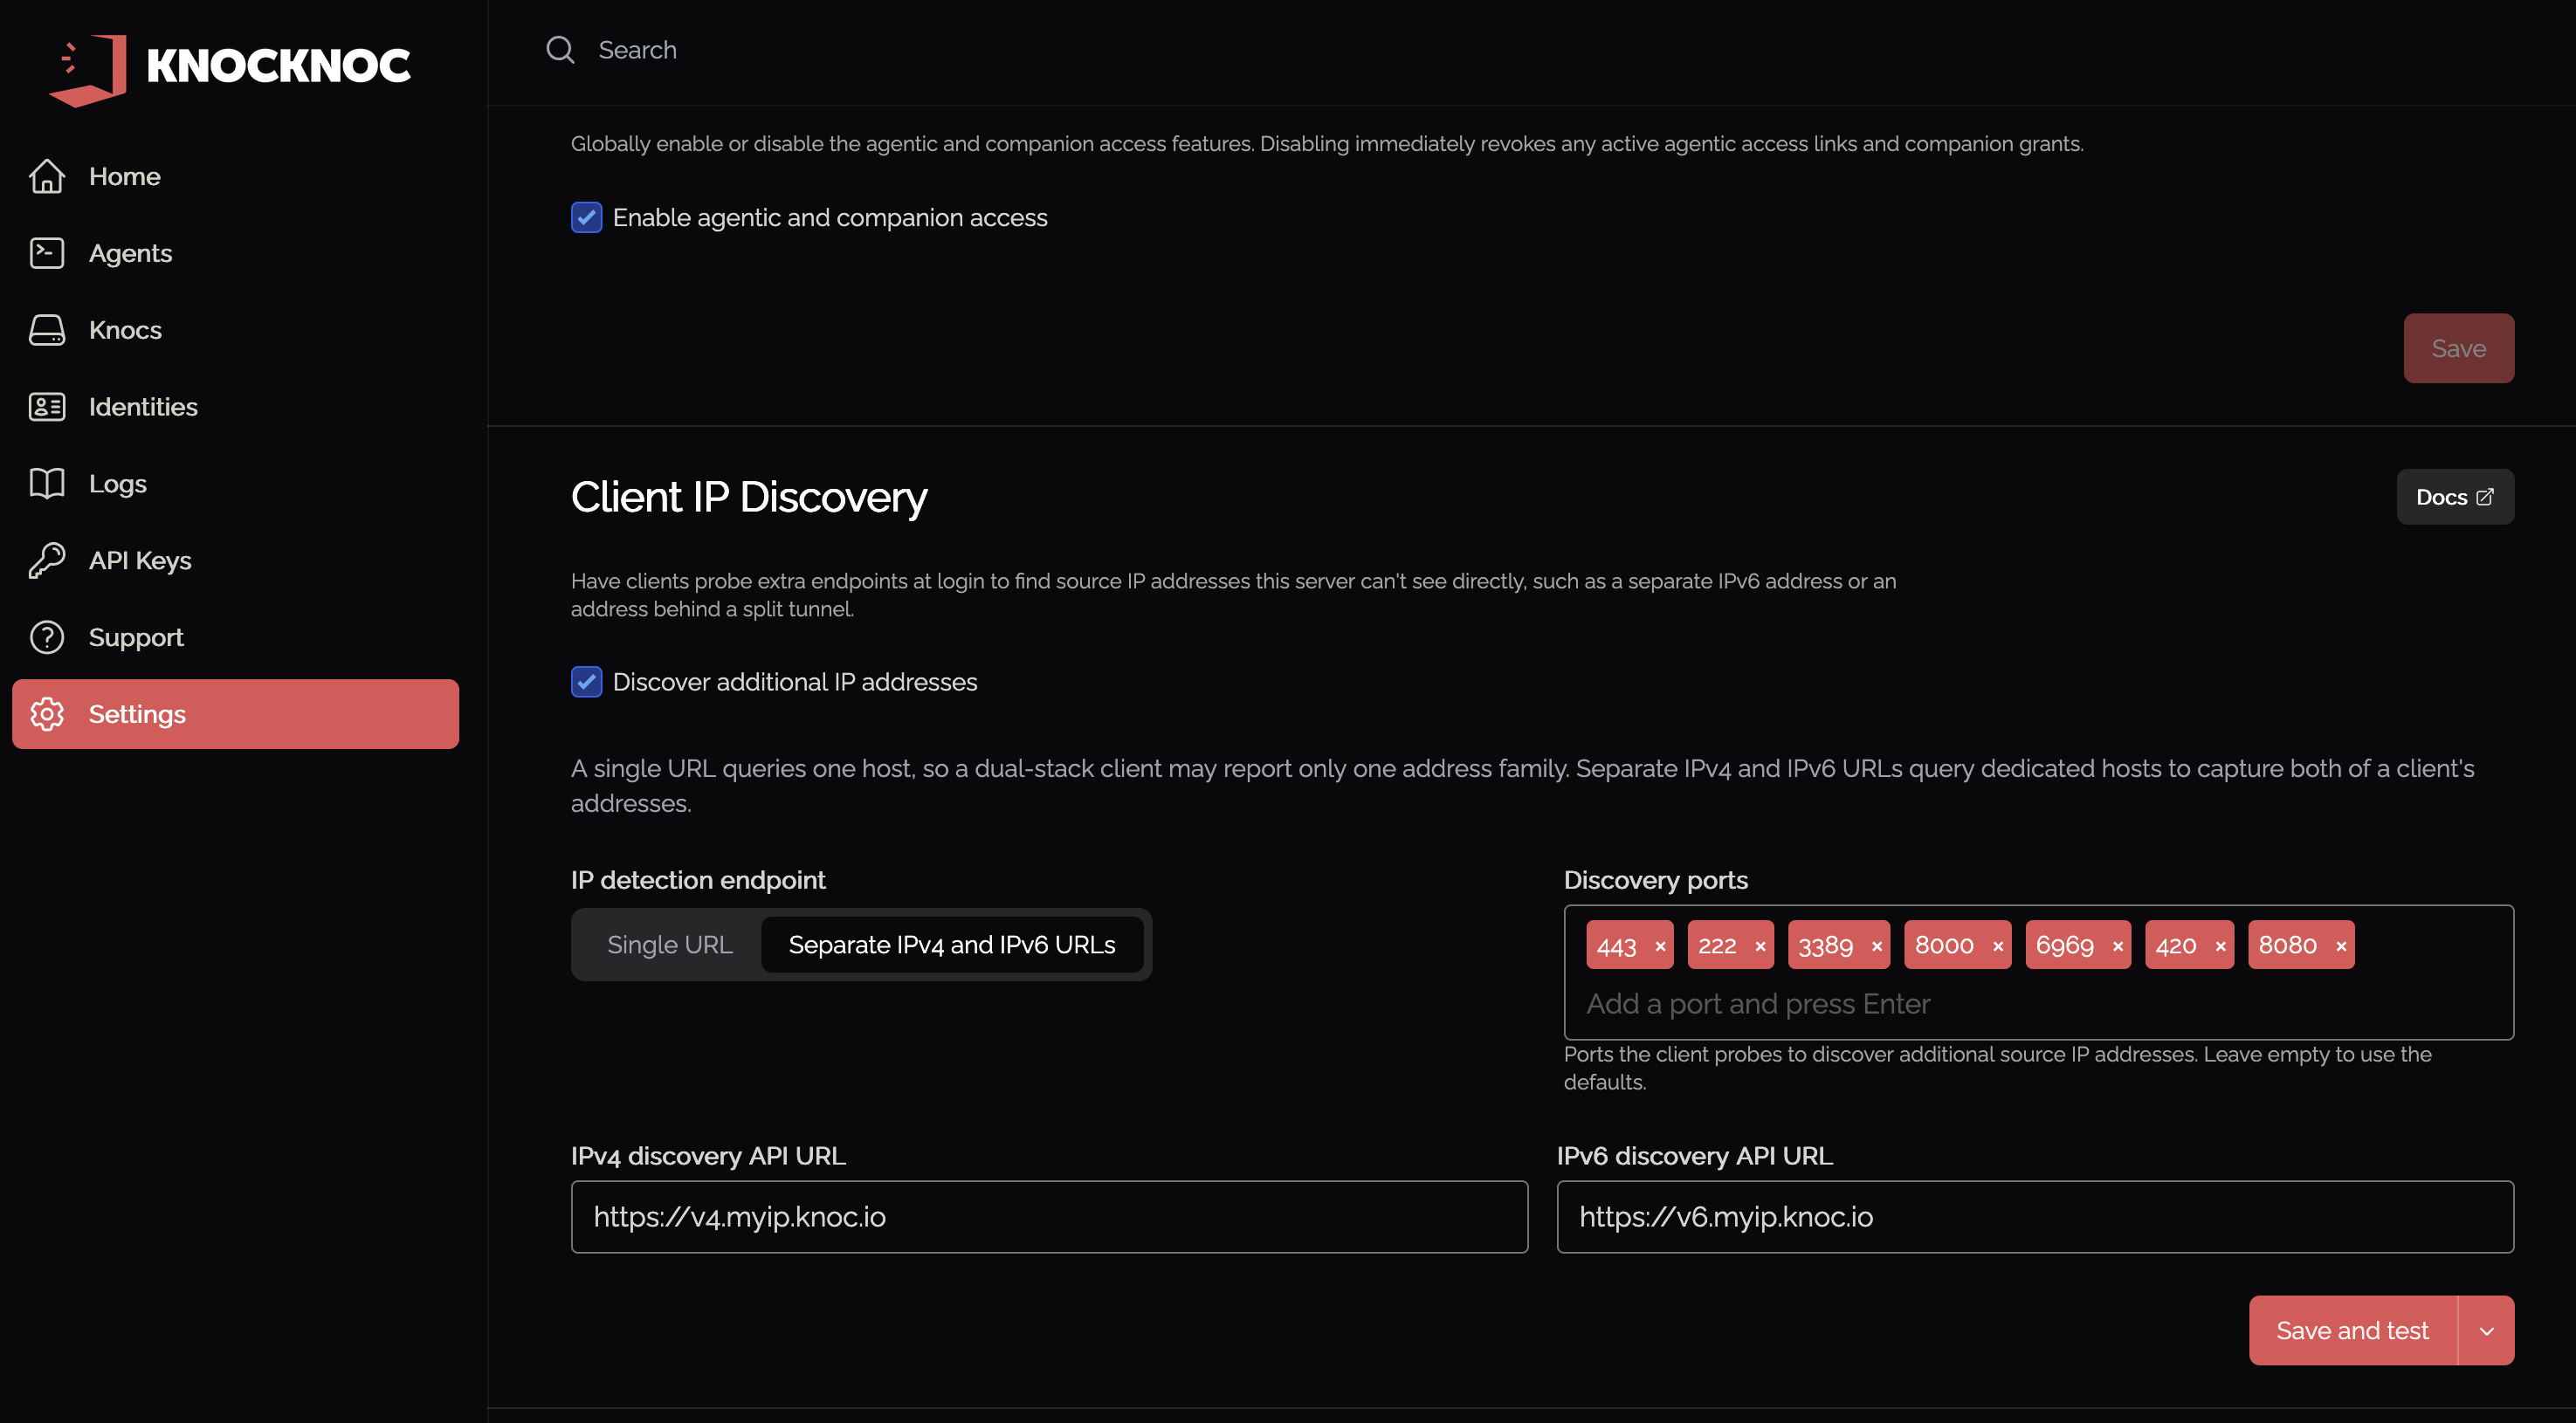The width and height of the screenshot is (2576, 1423).
Task: Click the Knocs drive icon
Action: (x=47, y=330)
